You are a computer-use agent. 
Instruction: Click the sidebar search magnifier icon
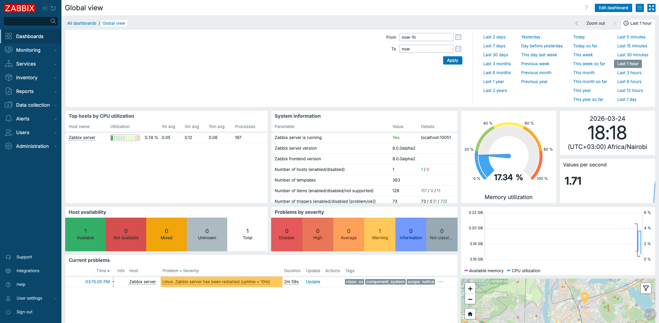click(53, 21)
